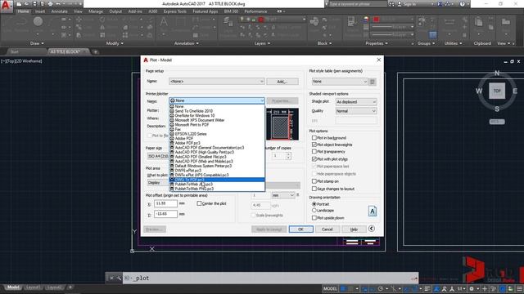Open the Express Tools ribbon tab
Viewport: 524px width, 294px height.
click(x=174, y=11)
